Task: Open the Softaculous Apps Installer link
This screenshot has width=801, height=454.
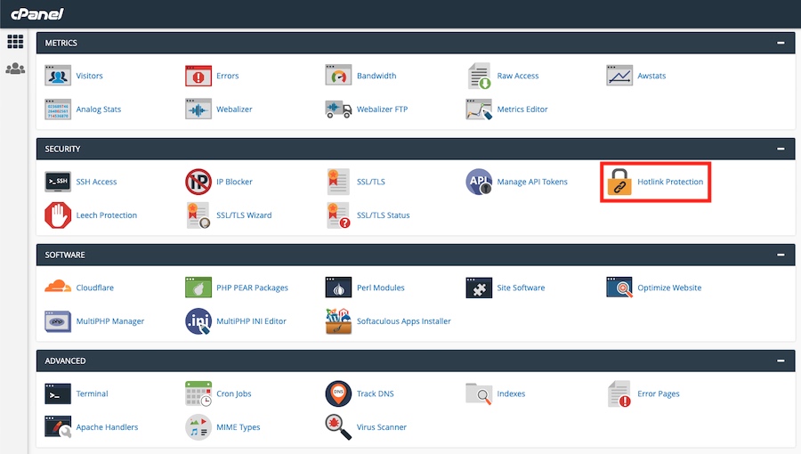Action: click(x=403, y=321)
